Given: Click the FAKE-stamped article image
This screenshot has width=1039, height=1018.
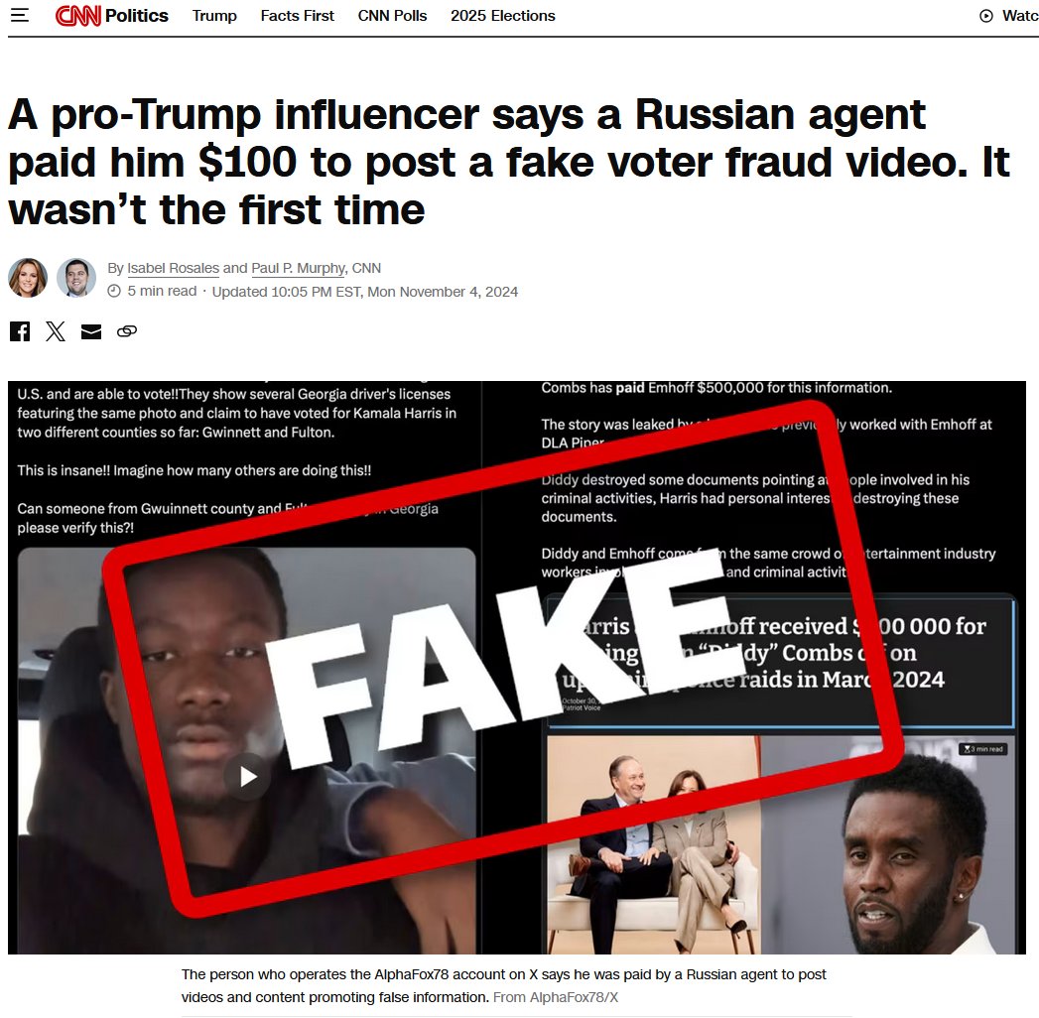Looking at the screenshot, I should [x=517, y=668].
